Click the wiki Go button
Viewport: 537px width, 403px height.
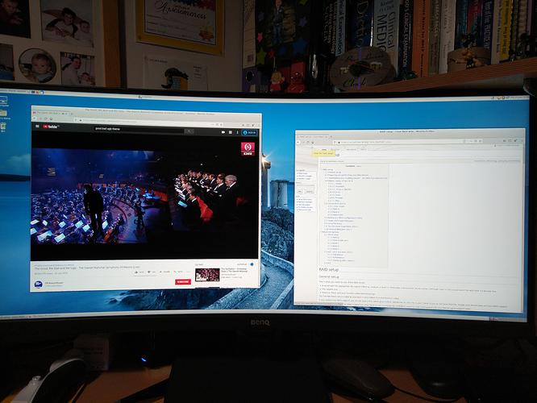pos(300,191)
